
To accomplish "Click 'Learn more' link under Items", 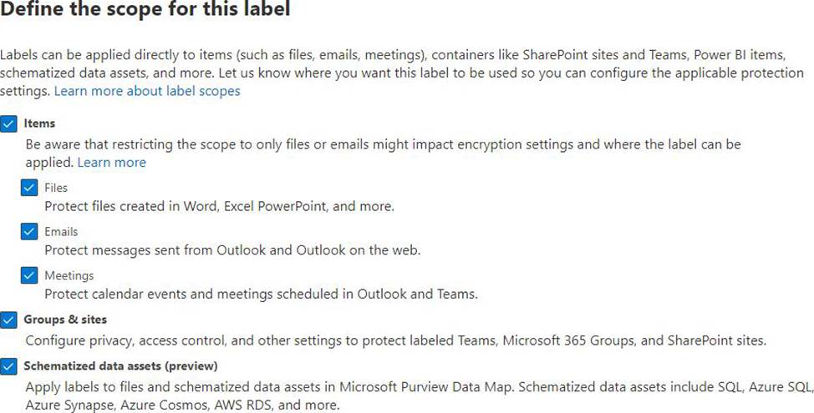I will point(111,162).
